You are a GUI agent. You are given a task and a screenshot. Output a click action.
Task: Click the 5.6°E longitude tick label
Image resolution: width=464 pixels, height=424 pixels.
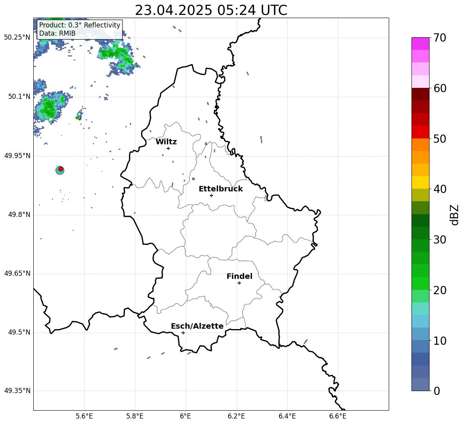pos(84,416)
